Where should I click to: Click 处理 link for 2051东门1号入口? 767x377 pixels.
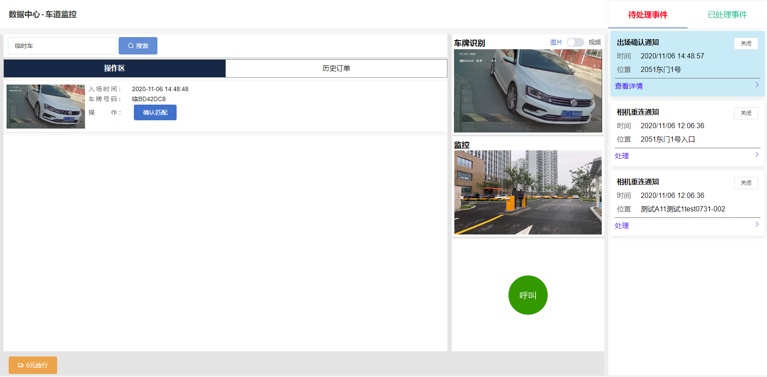(x=621, y=156)
